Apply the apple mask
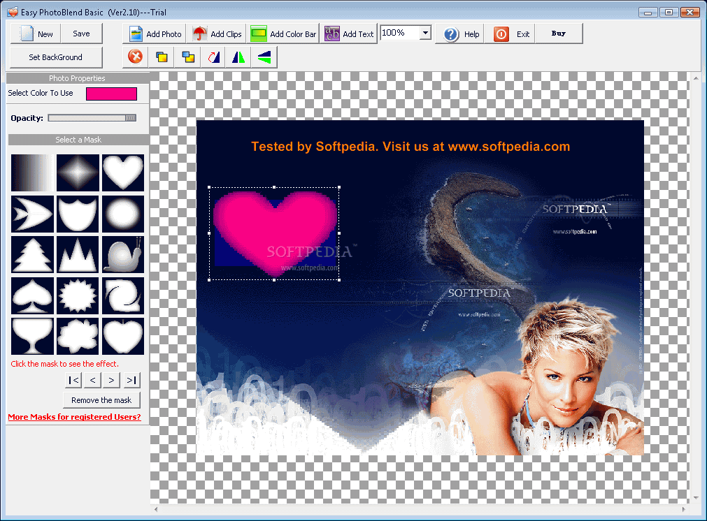The image size is (707, 521). [123, 337]
